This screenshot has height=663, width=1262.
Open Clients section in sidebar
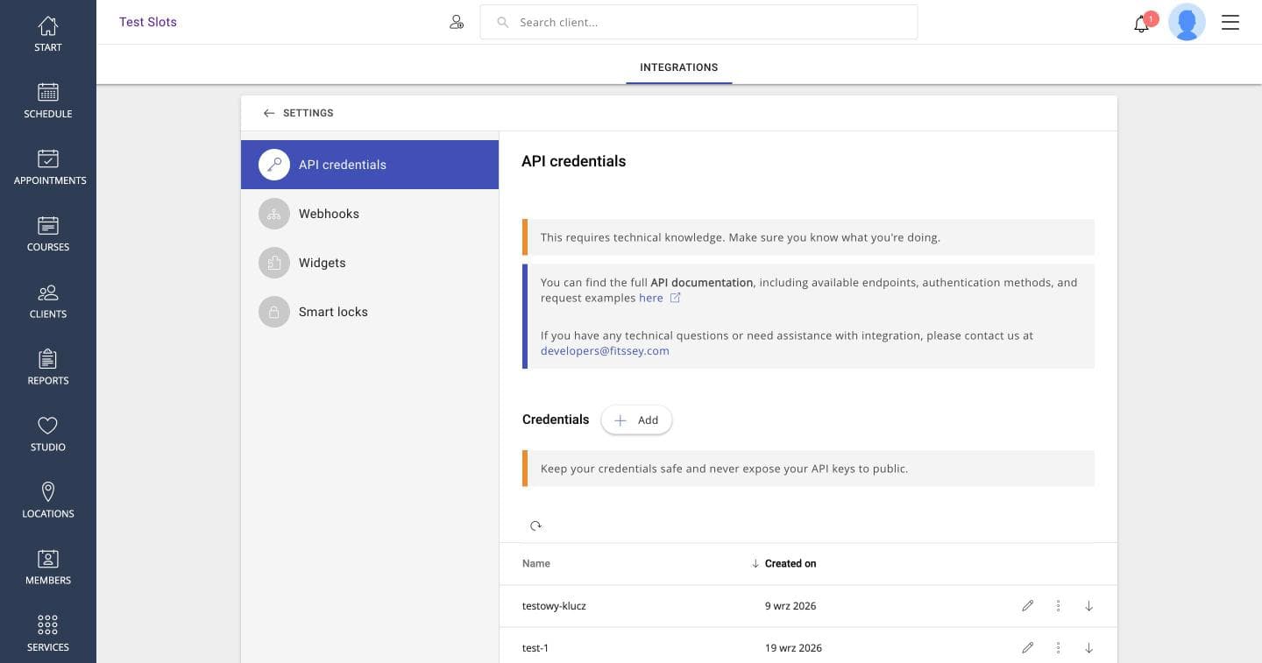(48, 300)
